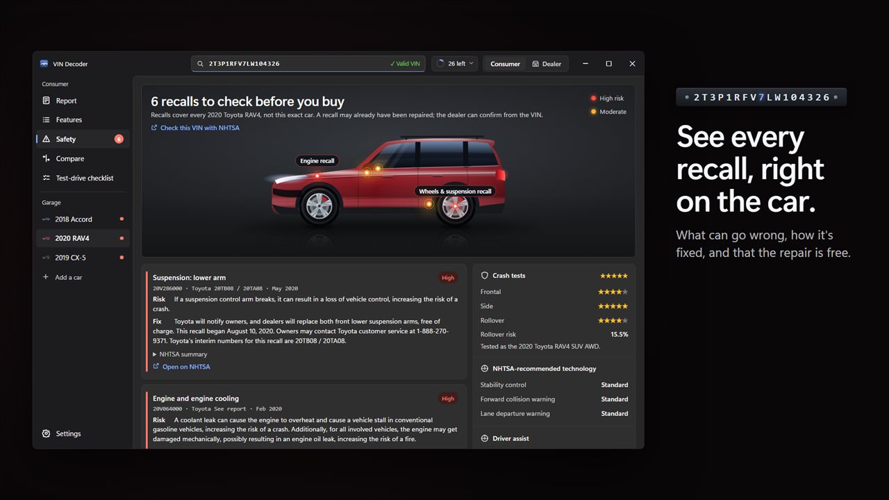Click the Rollover risk 15.5% value

click(x=619, y=334)
